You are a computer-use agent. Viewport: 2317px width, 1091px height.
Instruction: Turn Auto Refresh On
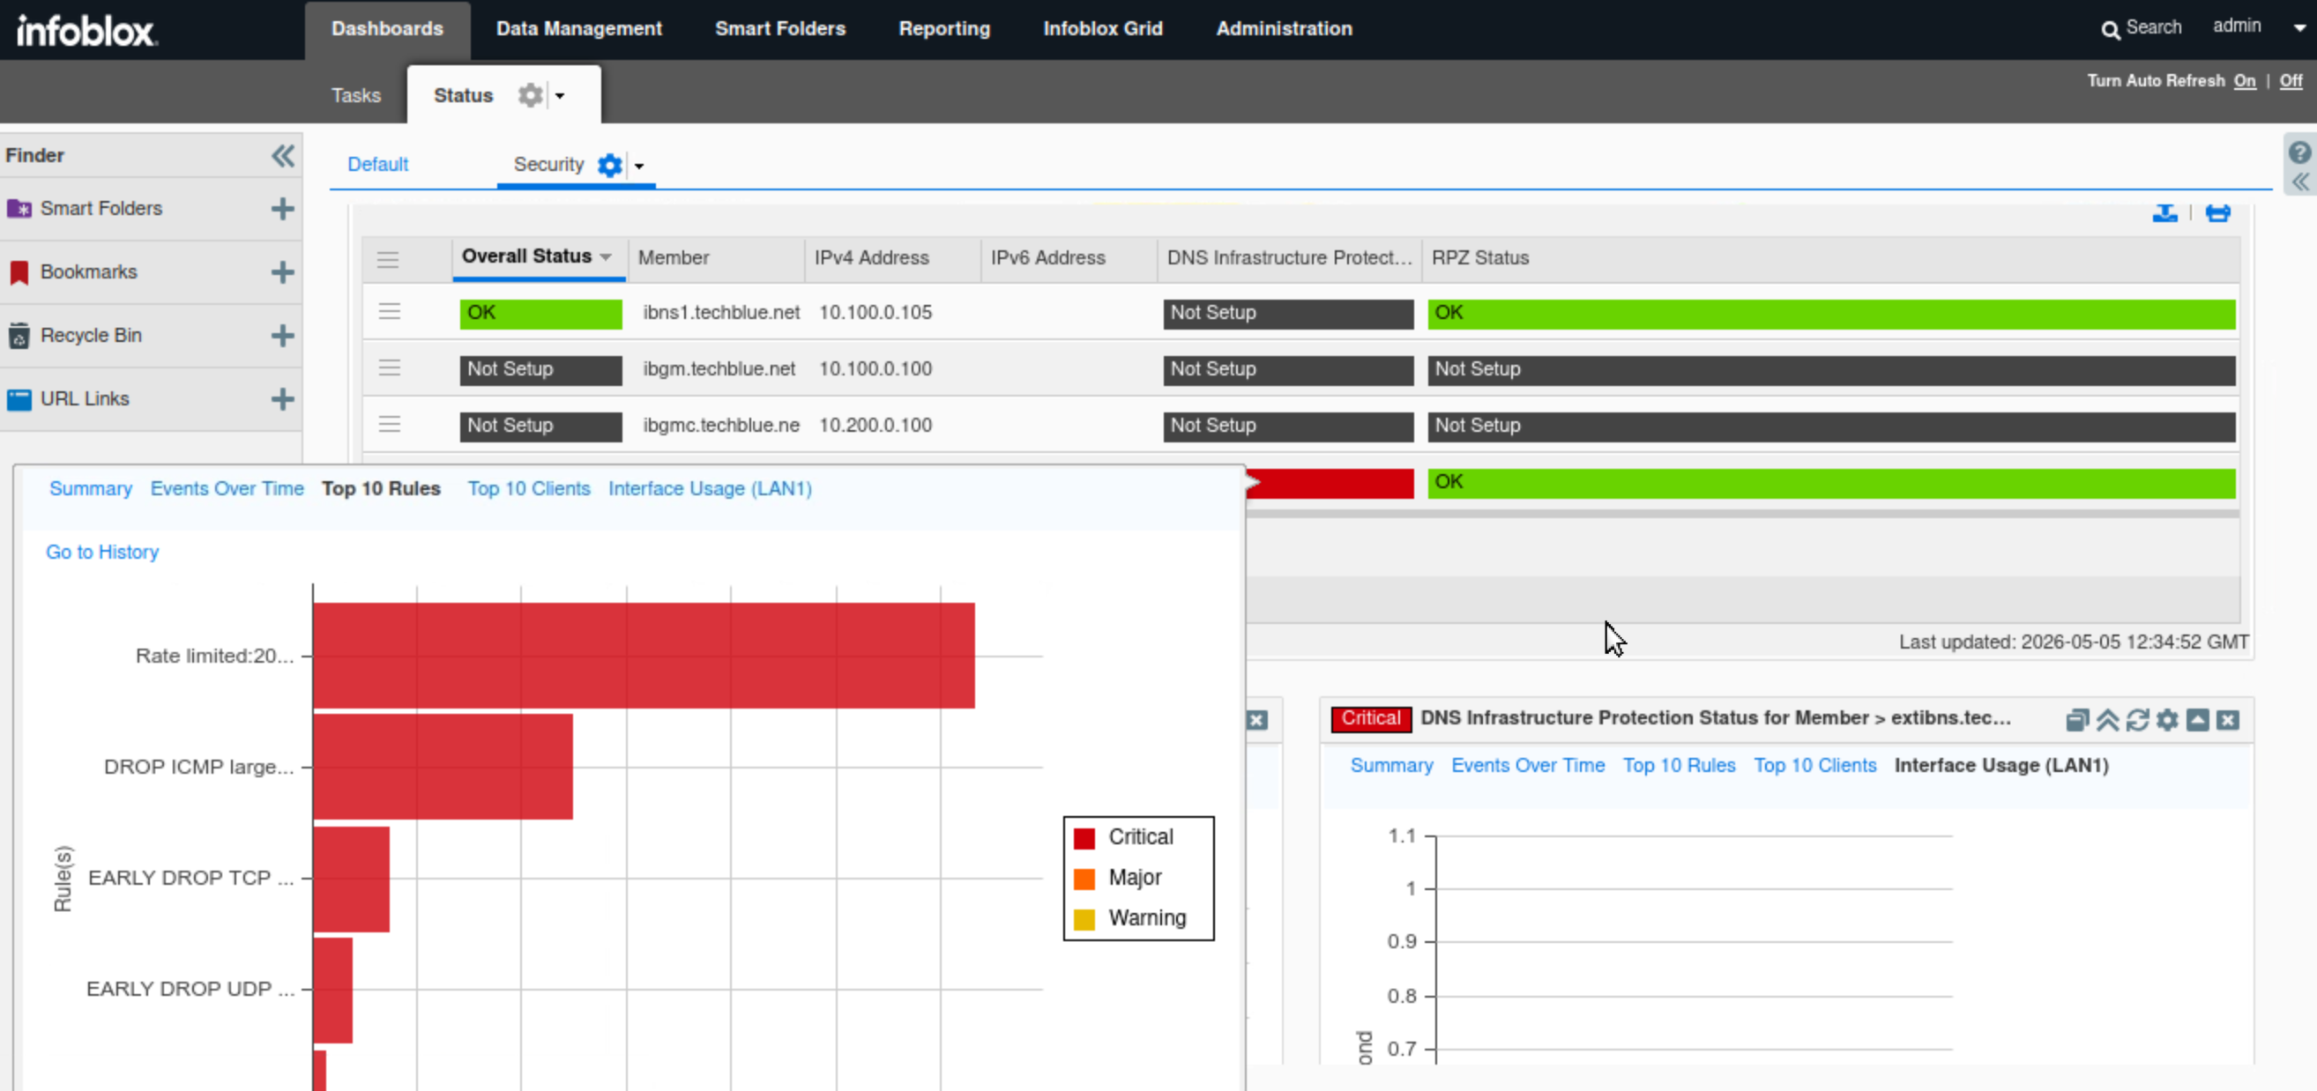(x=2244, y=81)
